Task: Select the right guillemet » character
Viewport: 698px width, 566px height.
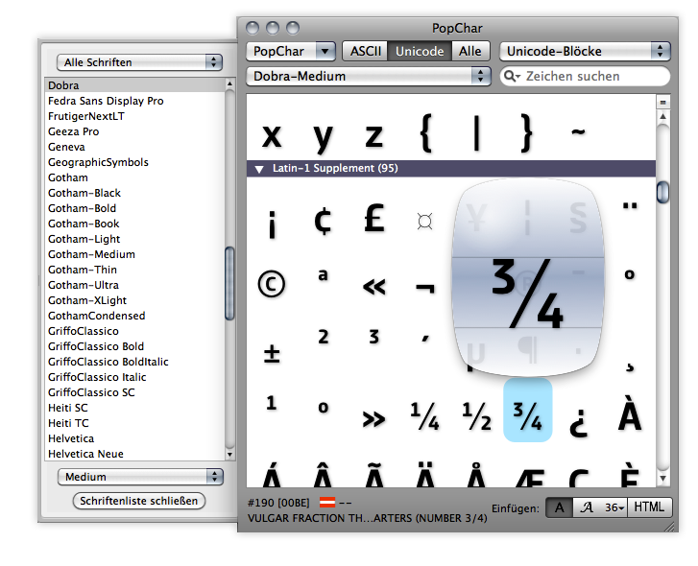Action: pos(373,419)
